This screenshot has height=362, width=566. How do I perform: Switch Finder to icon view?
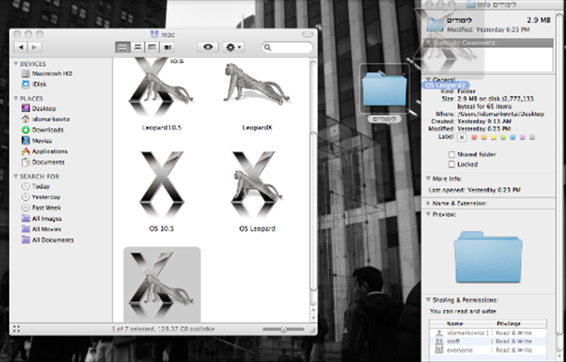[x=123, y=47]
